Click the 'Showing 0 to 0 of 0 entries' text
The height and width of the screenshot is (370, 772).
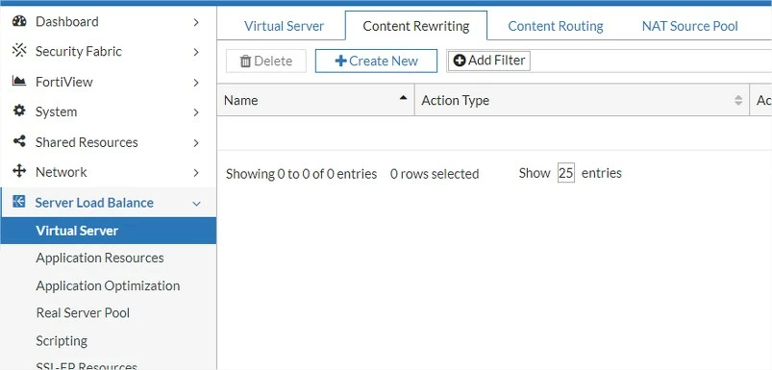[x=301, y=174]
